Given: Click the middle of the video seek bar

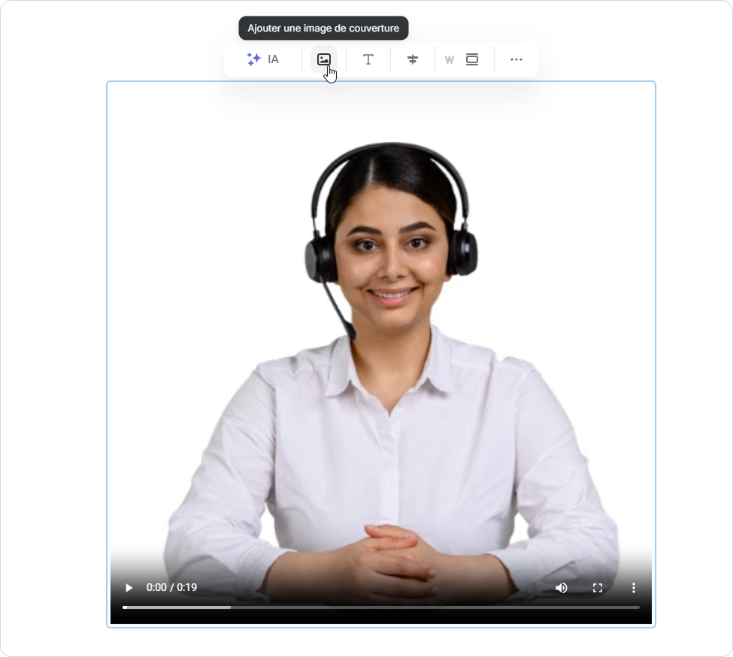Looking at the screenshot, I should (381, 607).
